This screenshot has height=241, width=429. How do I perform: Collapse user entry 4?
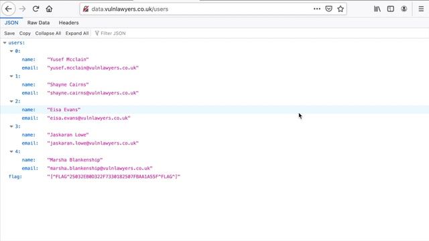(11, 152)
